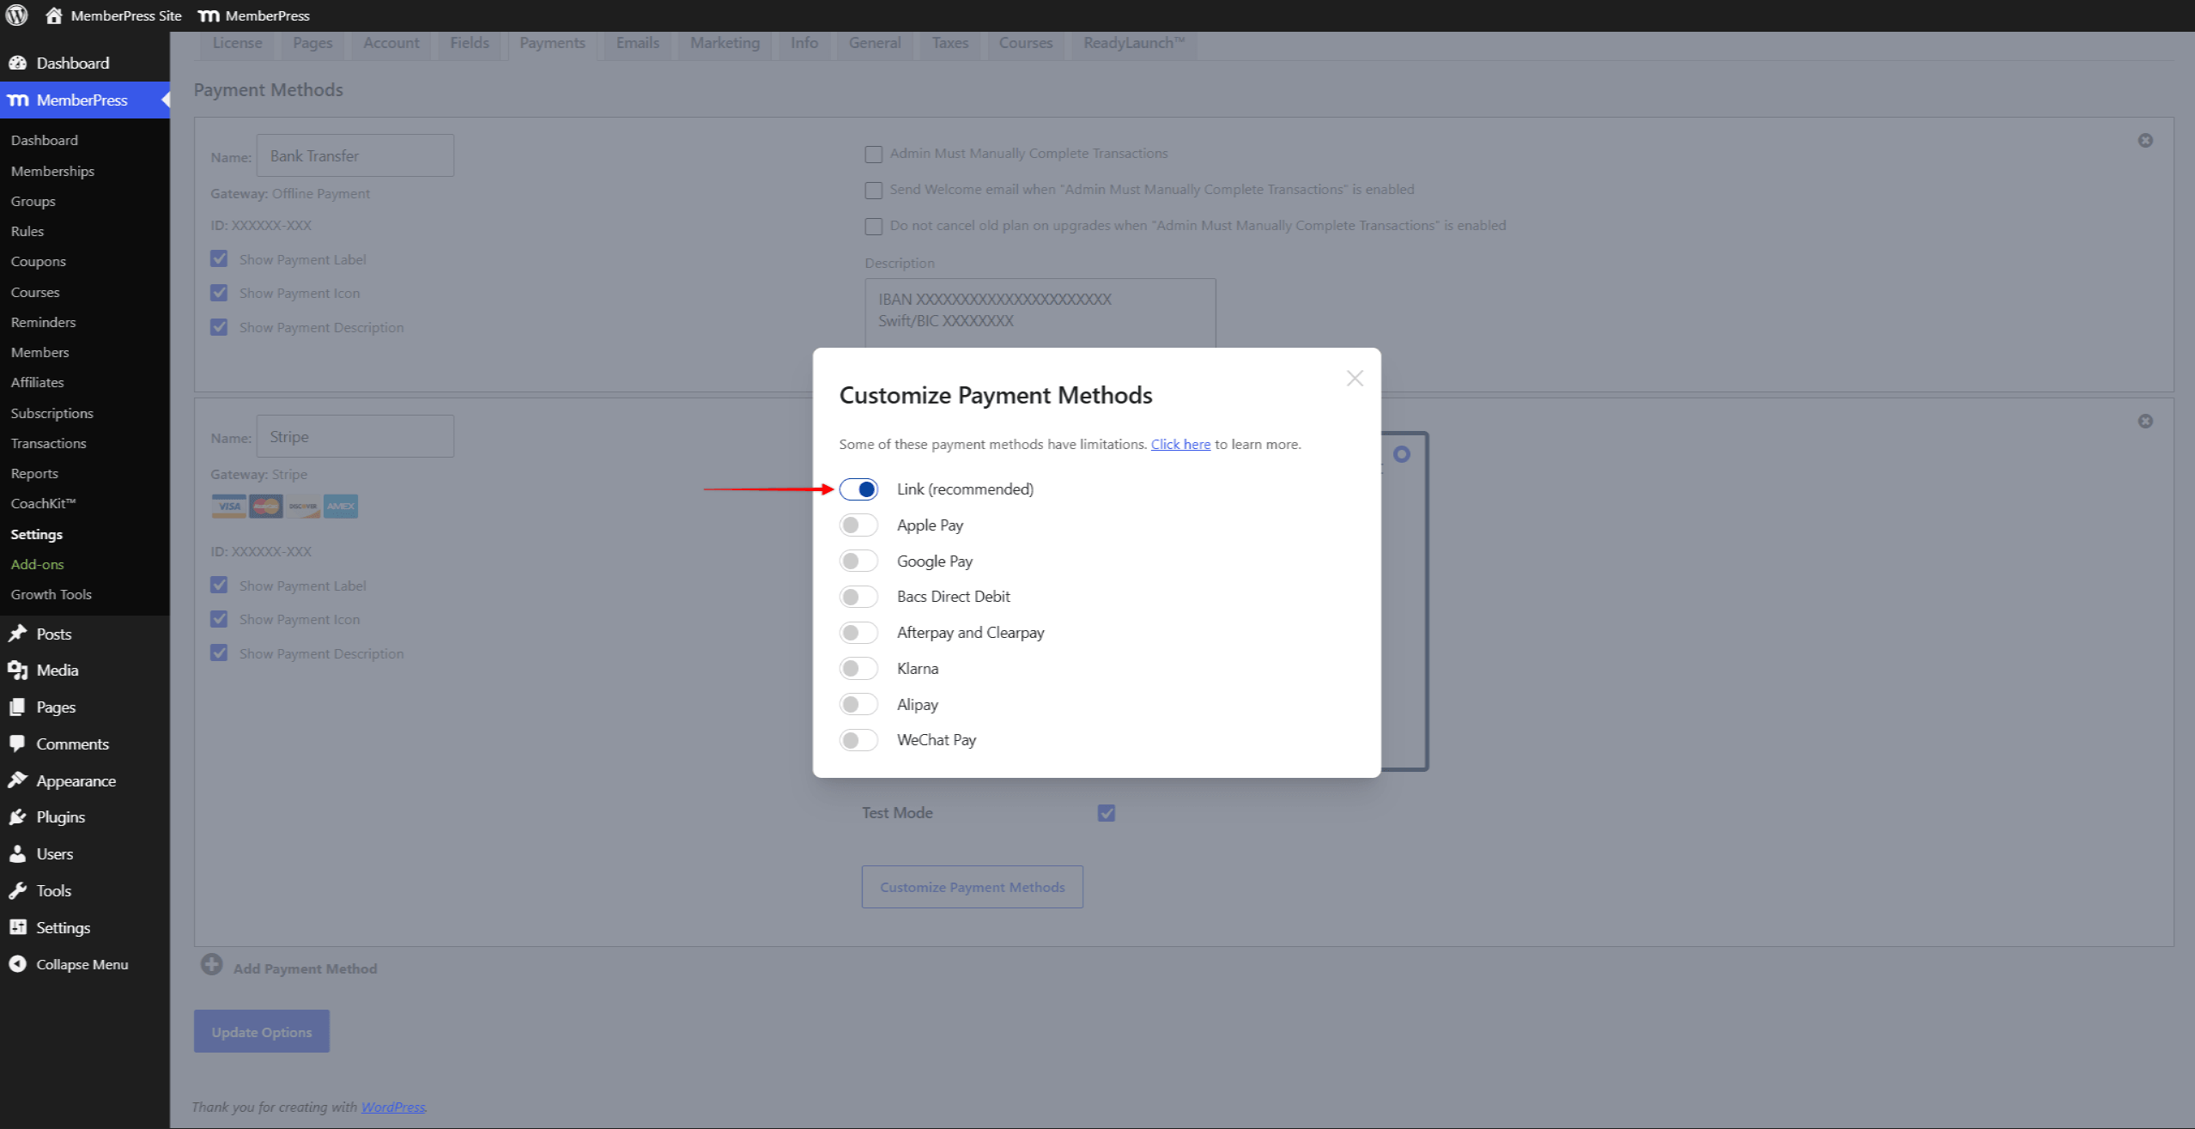The image size is (2195, 1129).
Task: Collapse the admin menu arrow icon
Action: click(18, 964)
